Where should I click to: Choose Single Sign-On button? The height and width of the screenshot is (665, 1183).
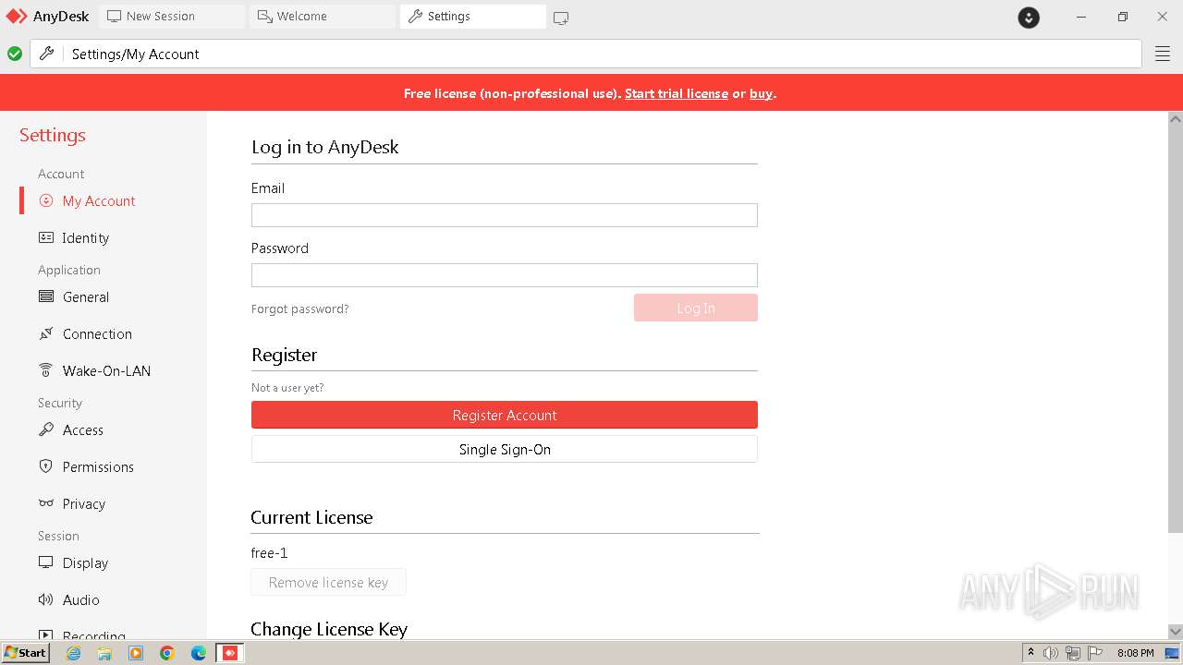click(505, 449)
